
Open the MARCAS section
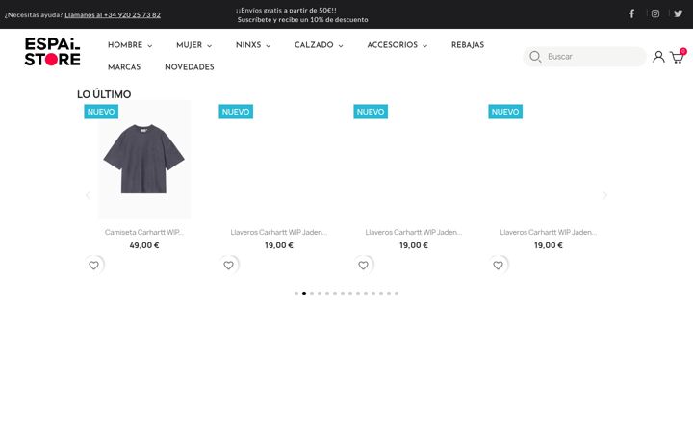(x=124, y=67)
